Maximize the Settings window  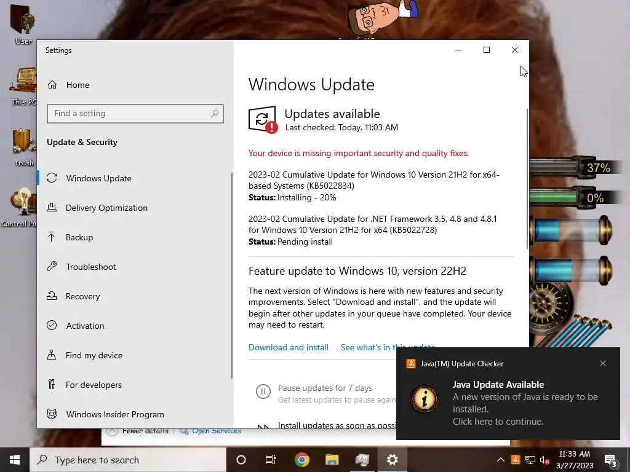[487, 50]
